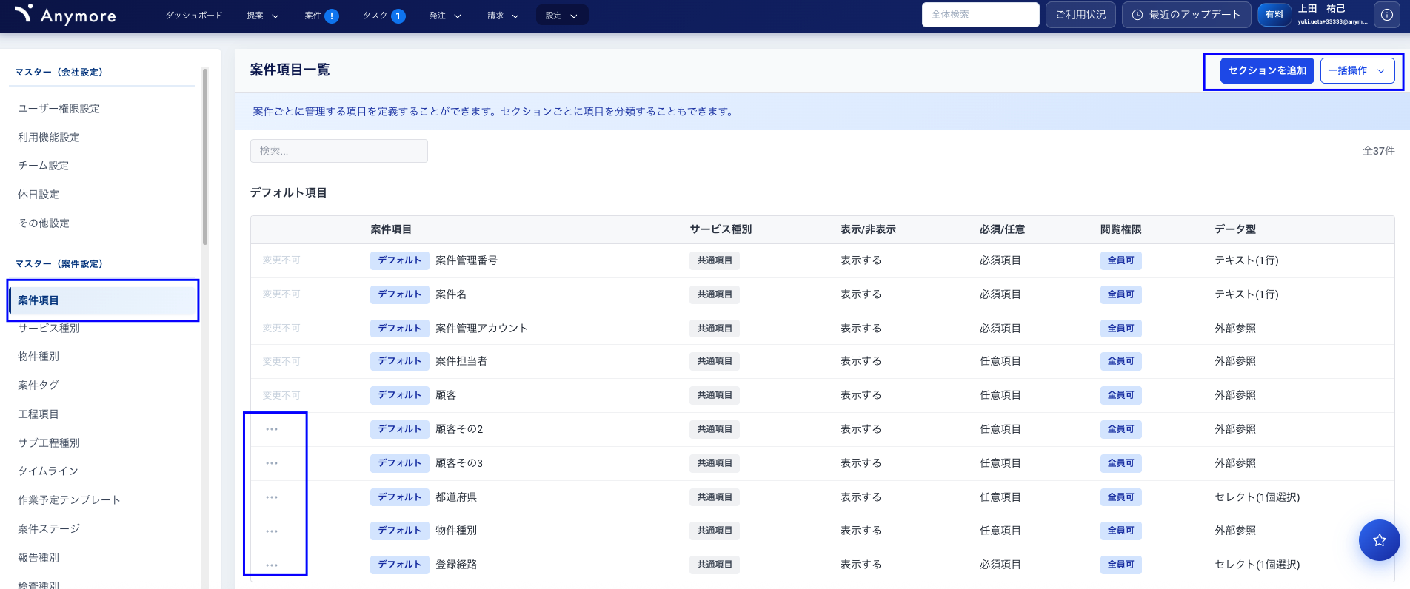Click the floating star button

click(x=1379, y=540)
